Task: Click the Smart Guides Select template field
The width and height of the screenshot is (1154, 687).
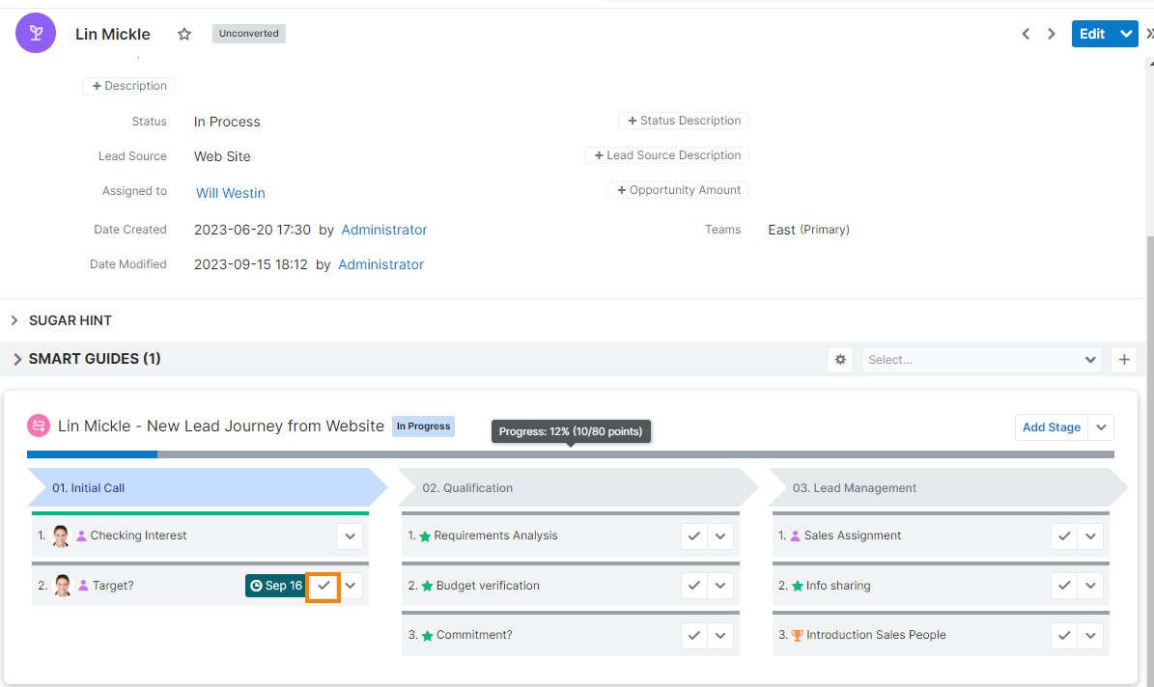Action: (973, 360)
